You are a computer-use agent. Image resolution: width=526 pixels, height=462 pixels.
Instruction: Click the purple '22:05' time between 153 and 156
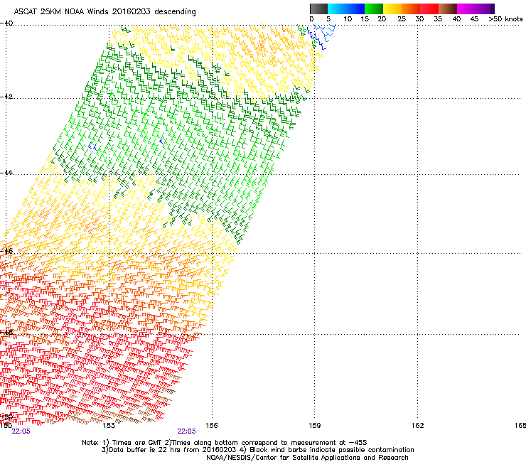pyautogui.click(x=186, y=431)
